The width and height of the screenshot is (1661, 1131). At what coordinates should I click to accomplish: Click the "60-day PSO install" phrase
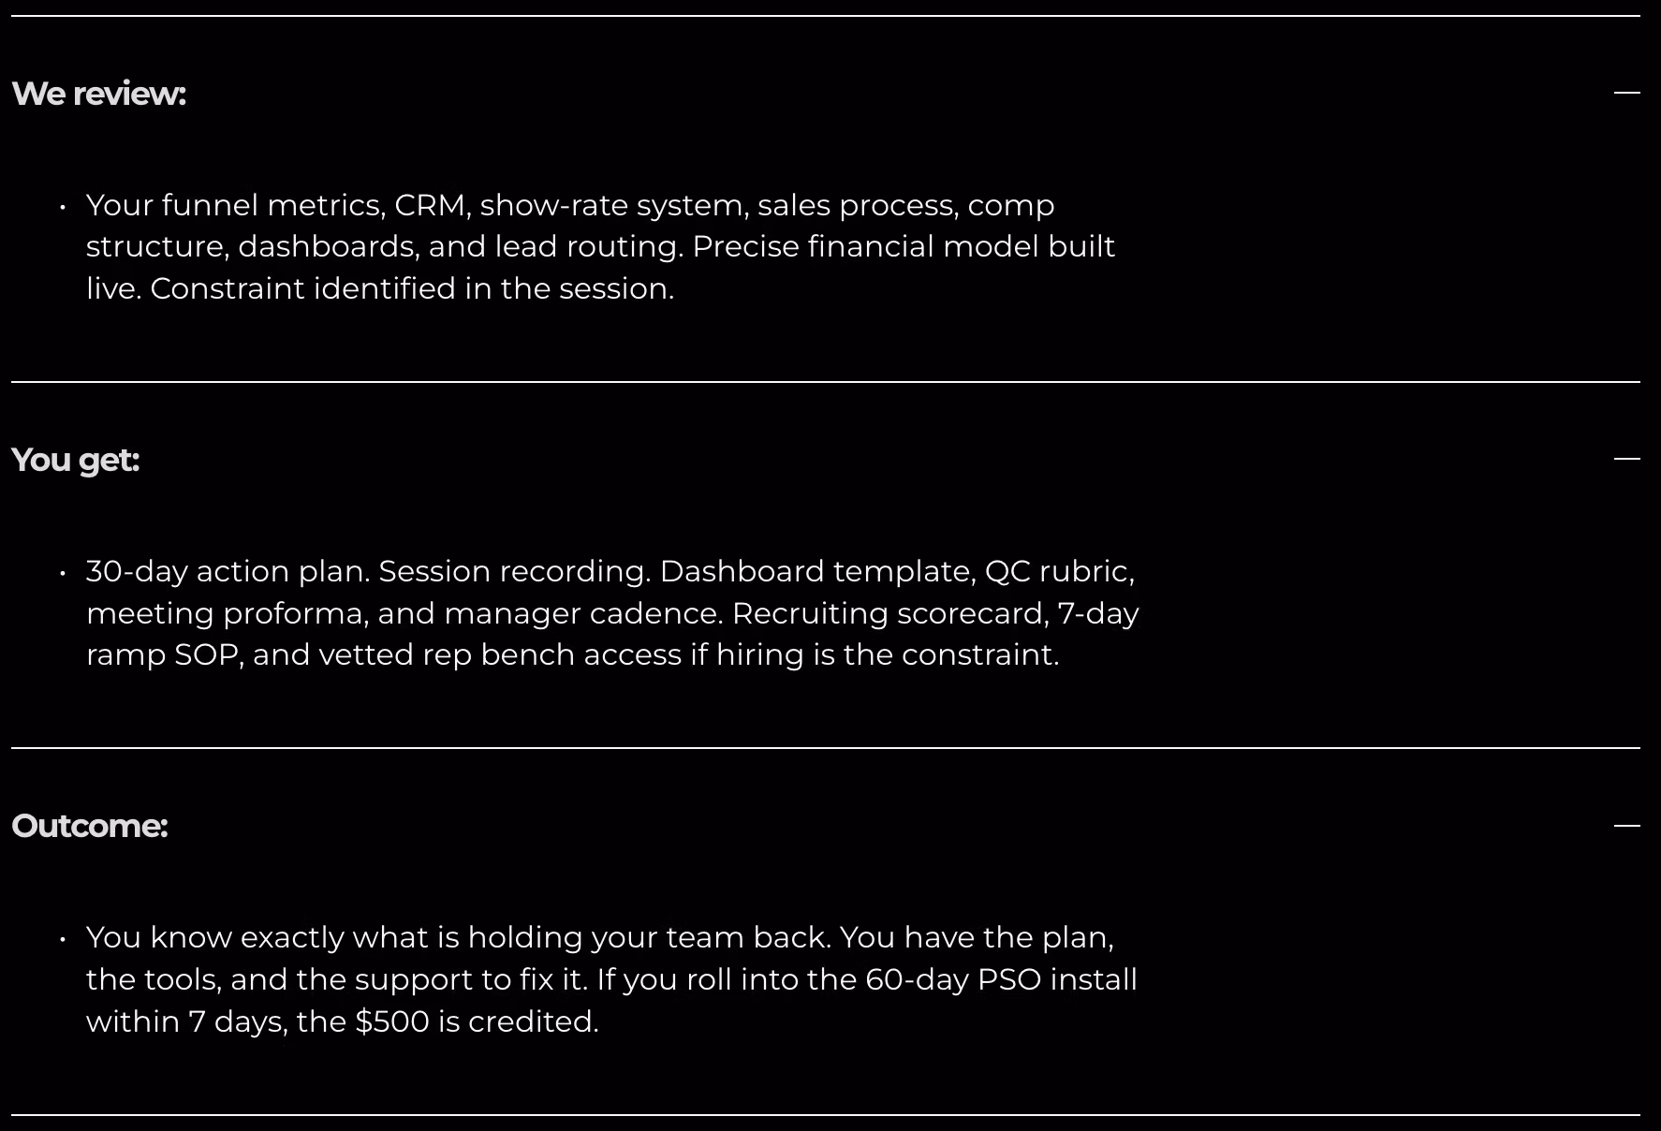point(1000,979)
